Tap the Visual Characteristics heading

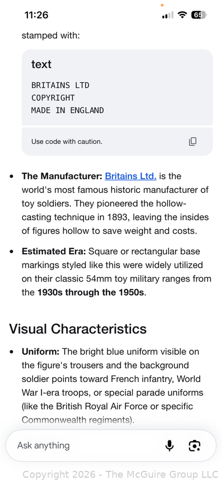pos(78,329)
